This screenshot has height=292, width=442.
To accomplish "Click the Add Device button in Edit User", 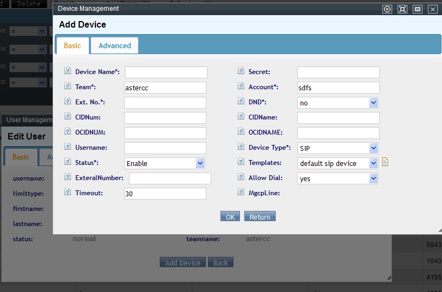I will click(183, 263).
